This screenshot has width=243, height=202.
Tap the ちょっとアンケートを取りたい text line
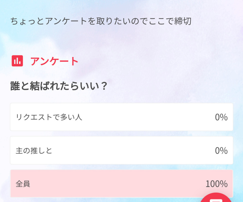pos(101,21)
